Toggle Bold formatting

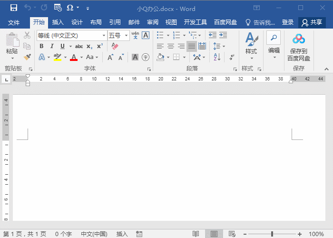42,46
